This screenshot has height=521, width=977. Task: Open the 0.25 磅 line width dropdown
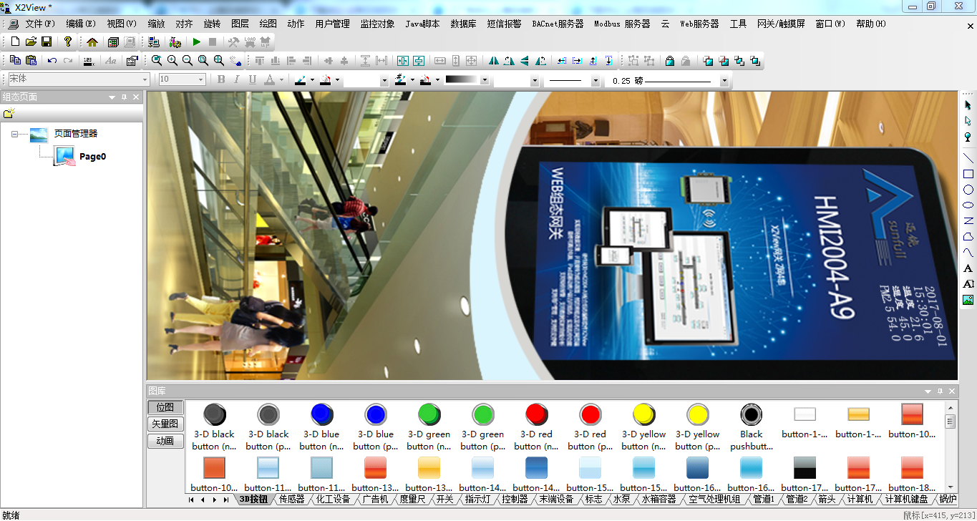point(724,81)
